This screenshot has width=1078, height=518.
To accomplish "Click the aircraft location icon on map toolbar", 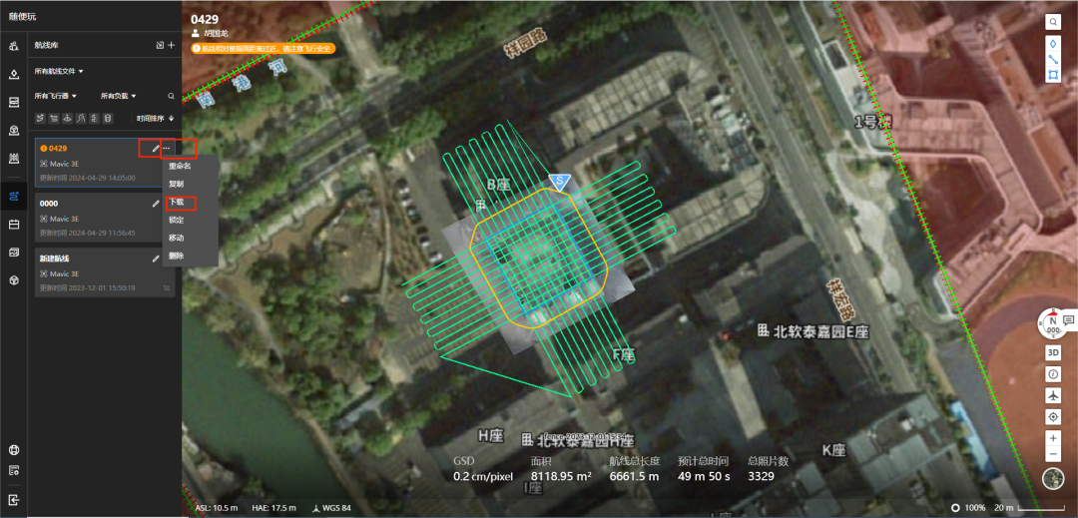I will (x=1053, y=395).
